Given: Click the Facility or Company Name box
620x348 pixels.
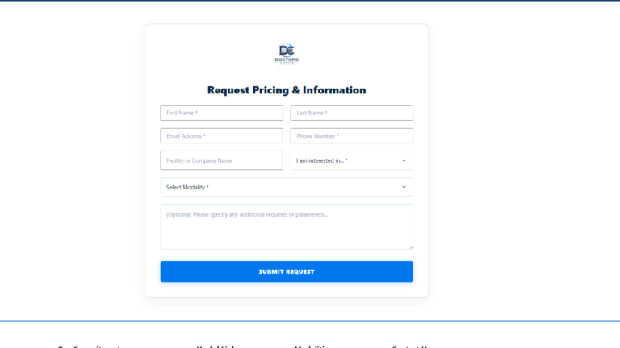Looking at the screenshot, I should (x=221, y=160).
